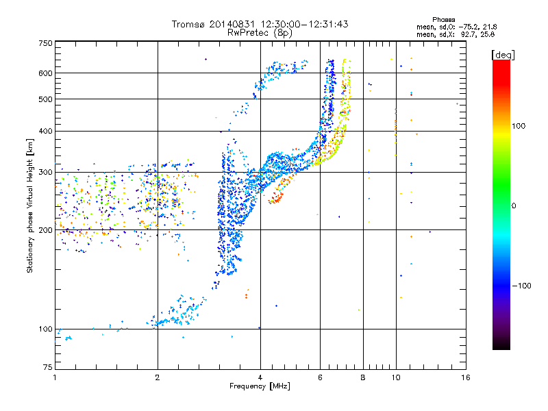Click the x-axis '6' tick label
This screenshot has height=411, width=548.
(320, 377)
